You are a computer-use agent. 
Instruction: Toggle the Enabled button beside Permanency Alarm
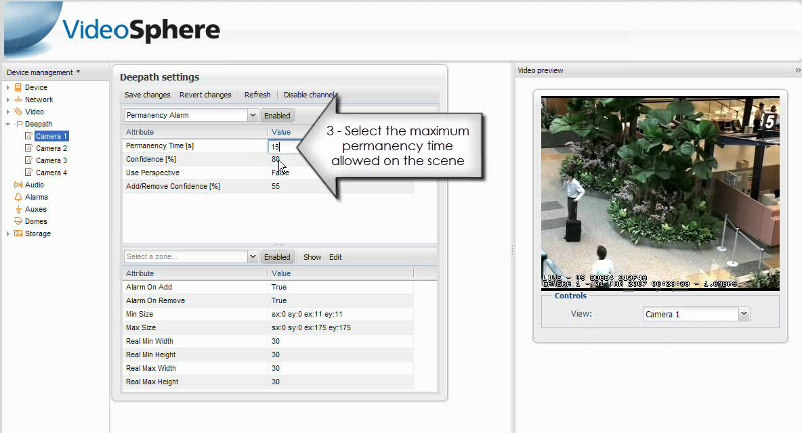click(x=277, y=116)
